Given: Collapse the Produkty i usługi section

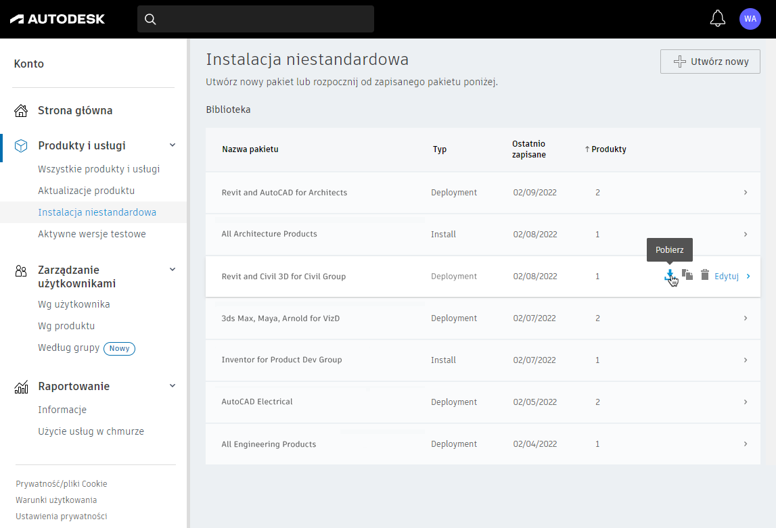Looking at the screenshot, I should coord(172,145).
